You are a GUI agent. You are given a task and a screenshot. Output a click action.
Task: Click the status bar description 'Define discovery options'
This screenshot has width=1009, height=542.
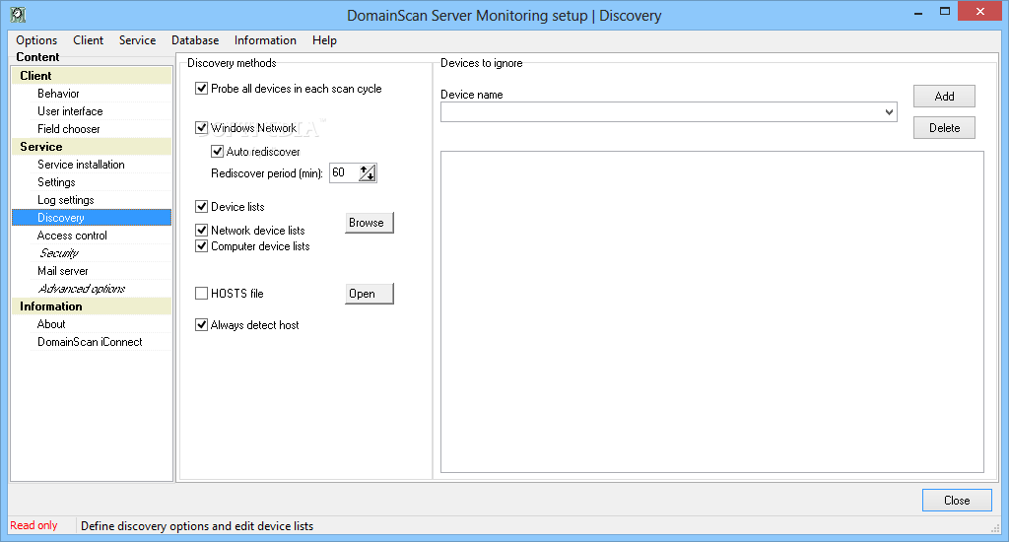(x=197, y=526)
